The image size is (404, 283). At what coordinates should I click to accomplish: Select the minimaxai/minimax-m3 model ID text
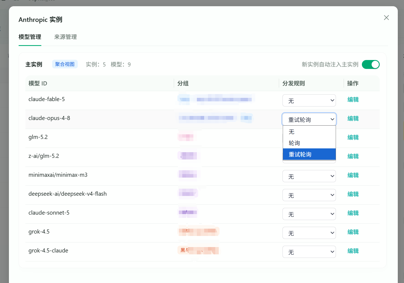[x=58, y=175]
